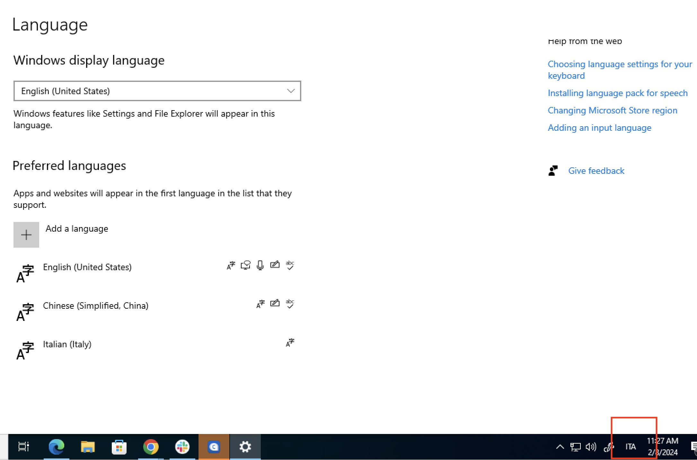Launch Microsoft Store from the taskbar

tap(119, 447)
